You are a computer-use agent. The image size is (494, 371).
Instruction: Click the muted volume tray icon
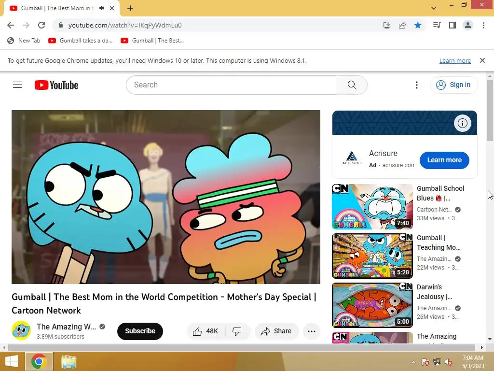click(448, 362)
